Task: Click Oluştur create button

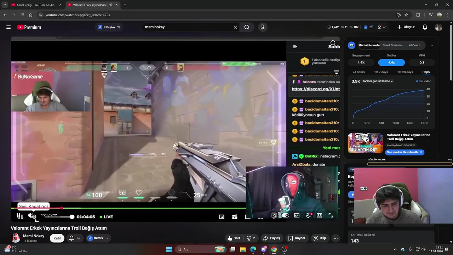Action: click(406, 27)
